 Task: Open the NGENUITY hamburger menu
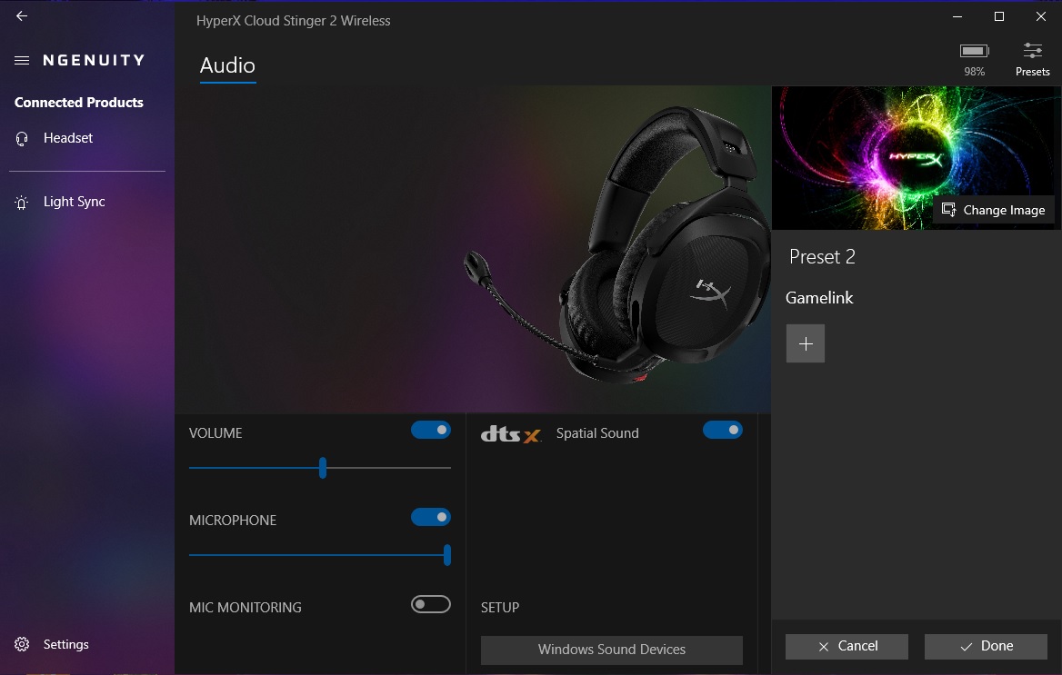tap(22, 60)
